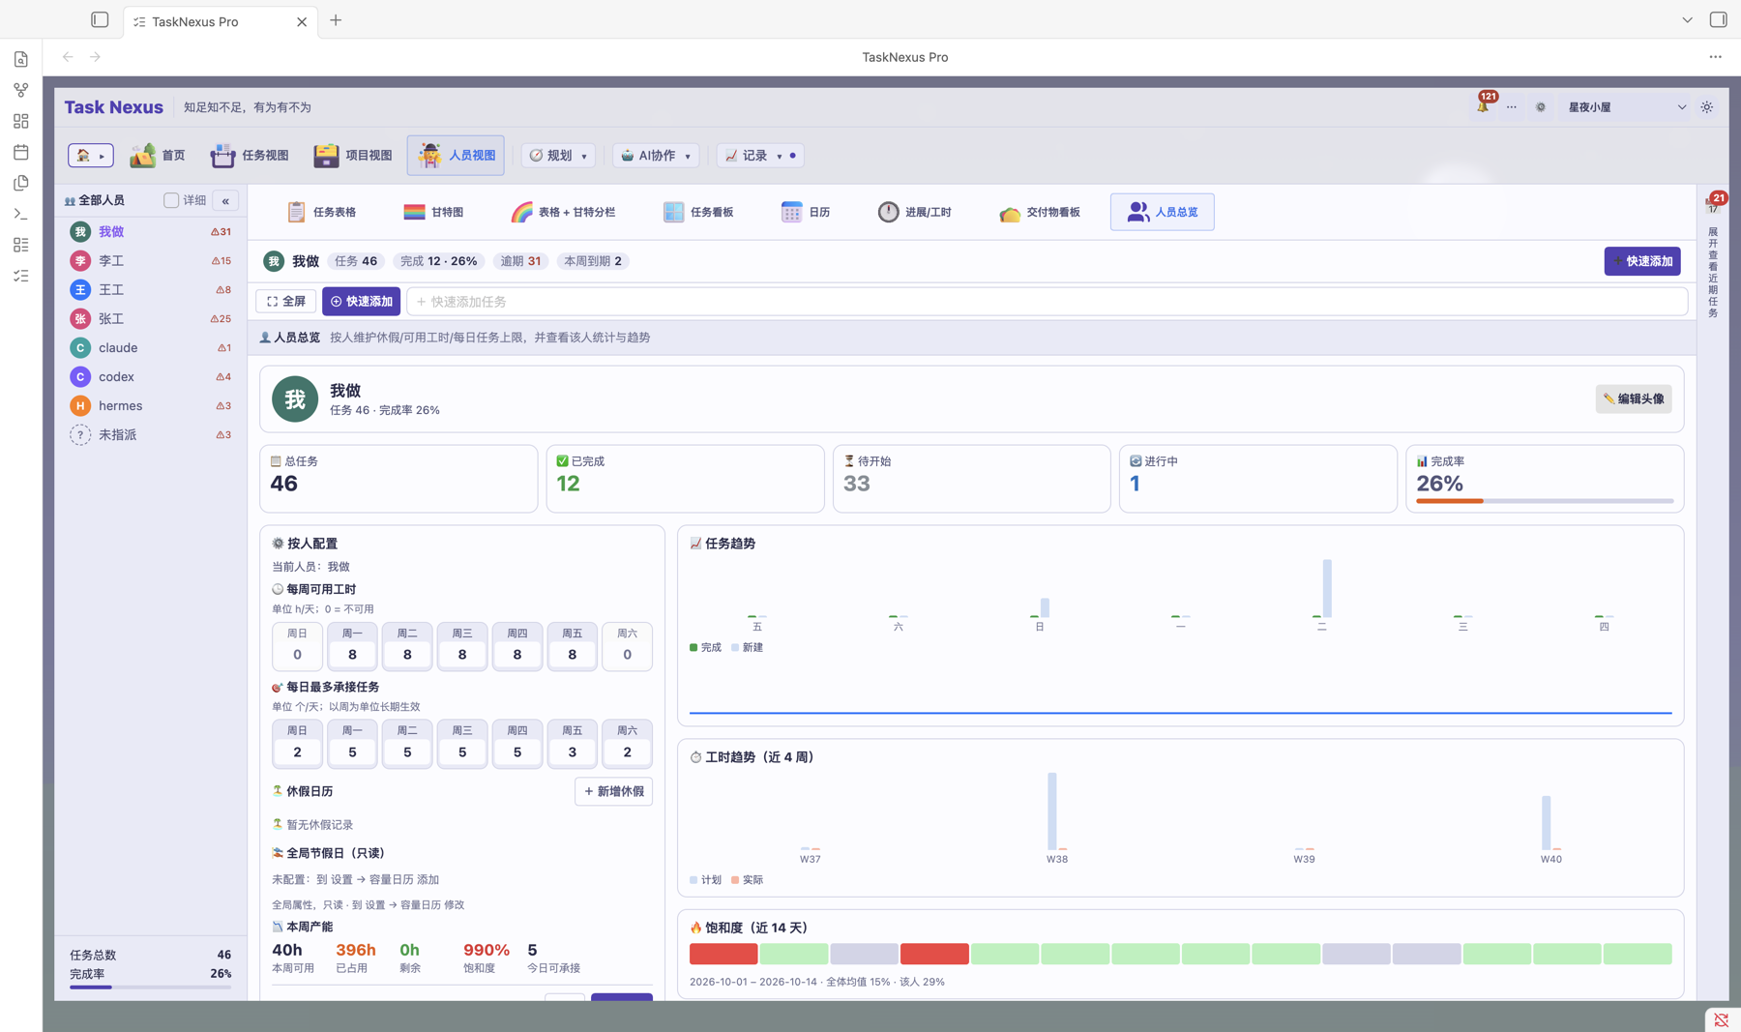
Task: Switch to the 任务表格 tab
Action: pos(322,212)
